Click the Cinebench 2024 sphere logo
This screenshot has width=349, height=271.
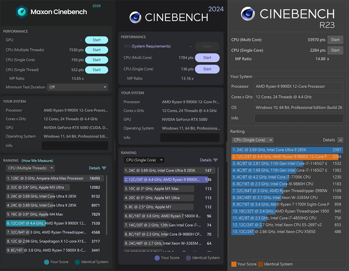(135, 17)
